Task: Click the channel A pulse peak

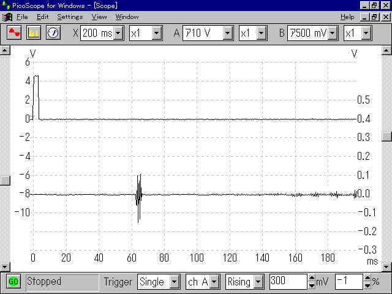Action: coord(36,76)
